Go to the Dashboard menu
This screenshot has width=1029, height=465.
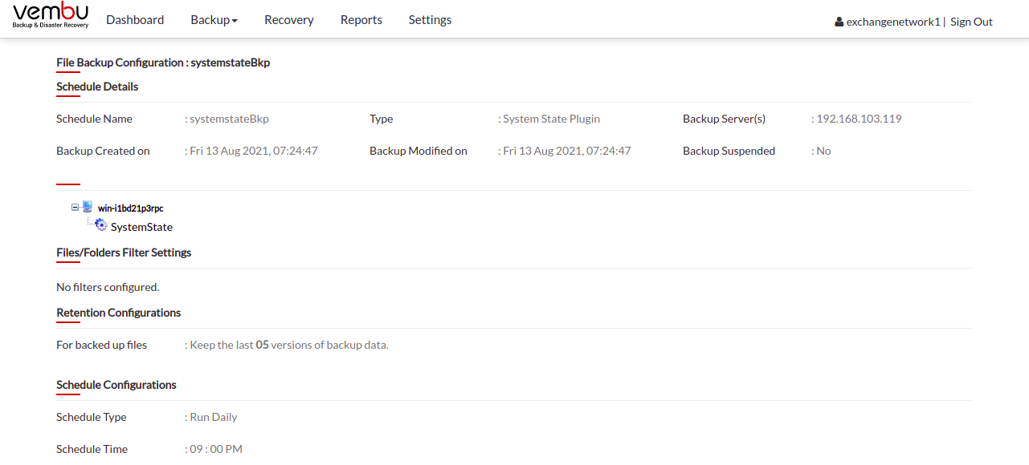[x=135, y=20]
